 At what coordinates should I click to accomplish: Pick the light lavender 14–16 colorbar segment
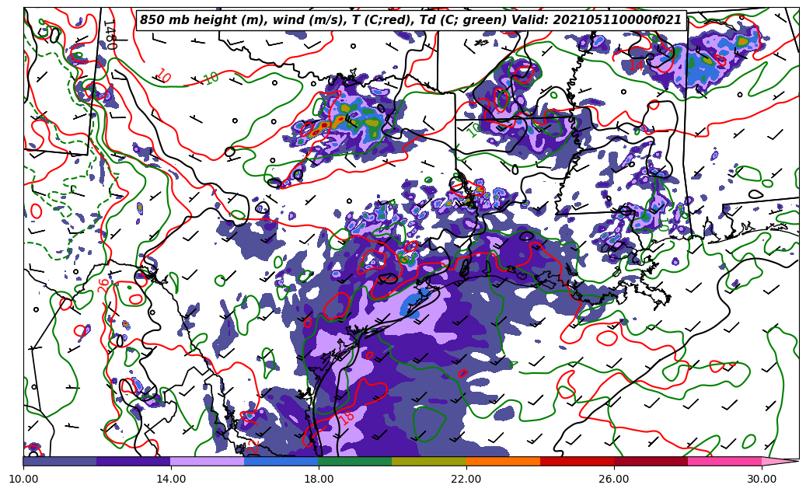[x=208, y=461]
